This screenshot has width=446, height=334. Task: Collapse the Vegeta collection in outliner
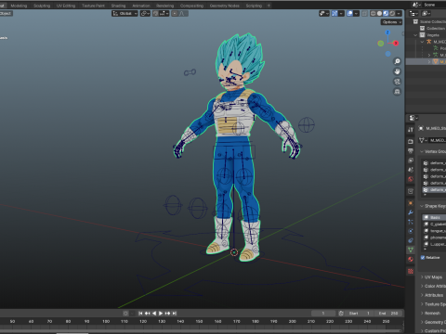tap(415, 35)
